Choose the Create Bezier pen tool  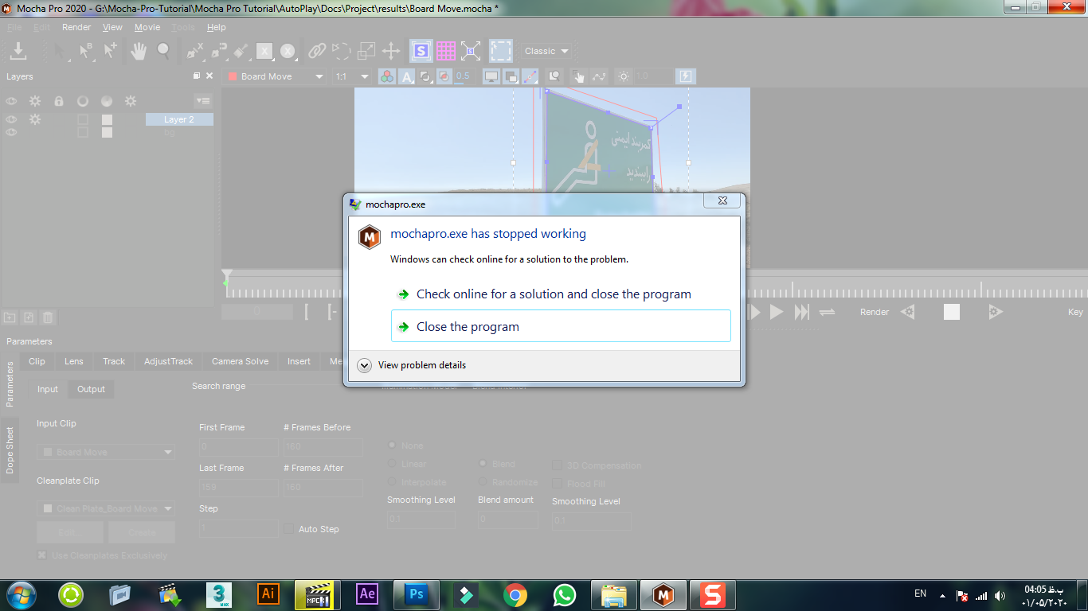point(218,51)
